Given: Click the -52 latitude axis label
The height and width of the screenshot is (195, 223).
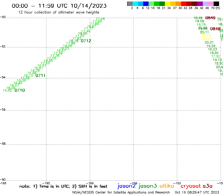Looking at the screenshot, I should tap(3, 46).
